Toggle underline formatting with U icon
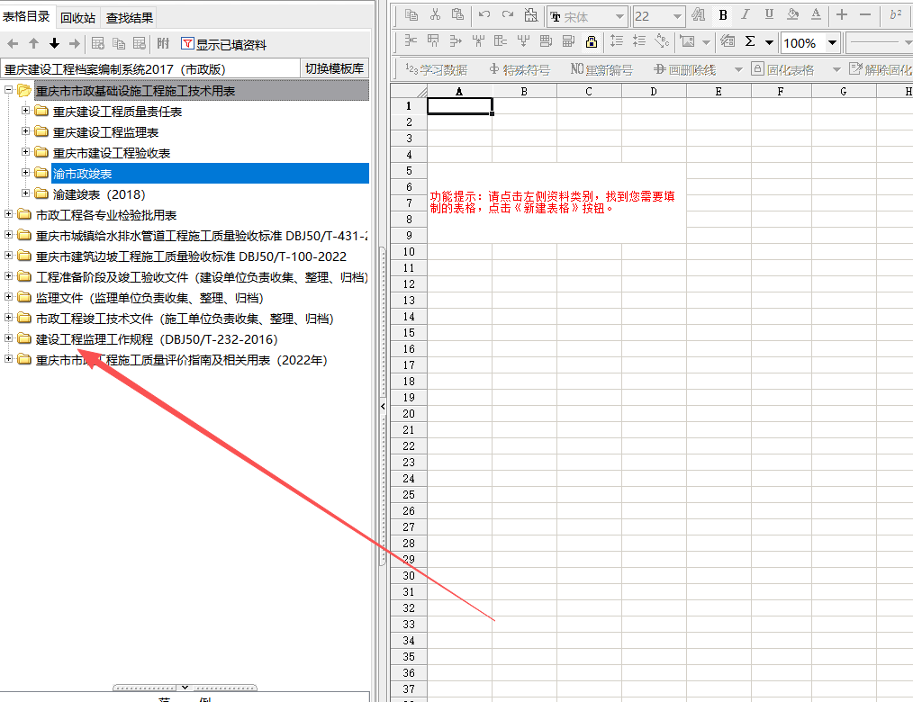This screenshot has width=913, height=702. pos(769,15)
